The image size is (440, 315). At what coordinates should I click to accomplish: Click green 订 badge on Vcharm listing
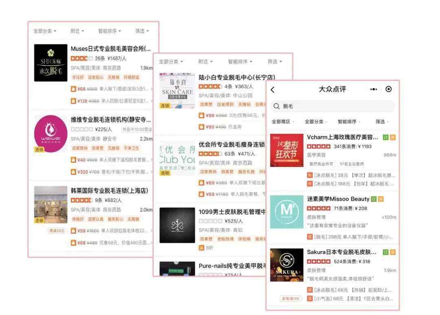tap(385, 137)
